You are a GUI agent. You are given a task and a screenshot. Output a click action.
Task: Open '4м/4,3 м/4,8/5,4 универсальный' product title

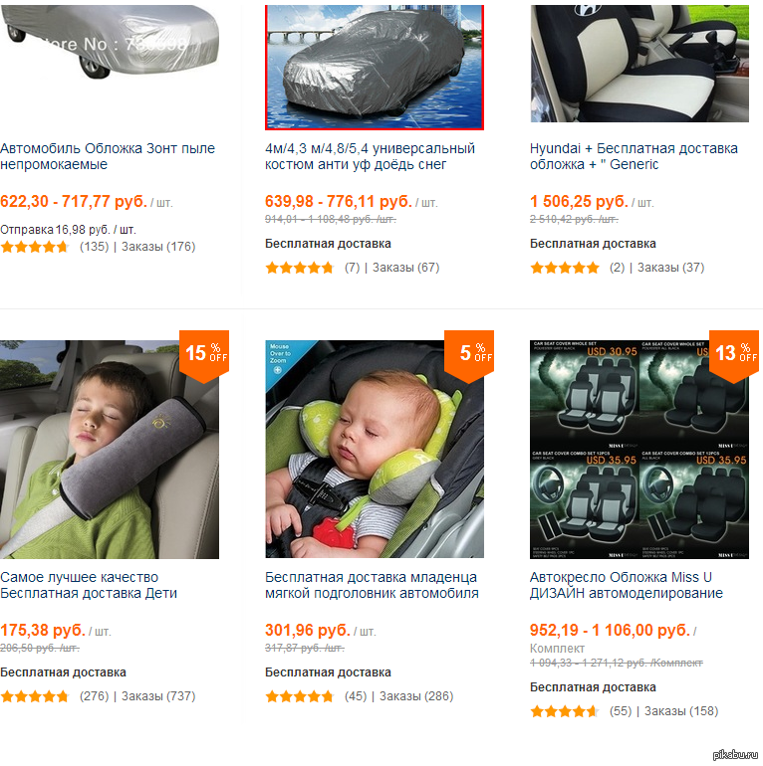tap(370, 156)
